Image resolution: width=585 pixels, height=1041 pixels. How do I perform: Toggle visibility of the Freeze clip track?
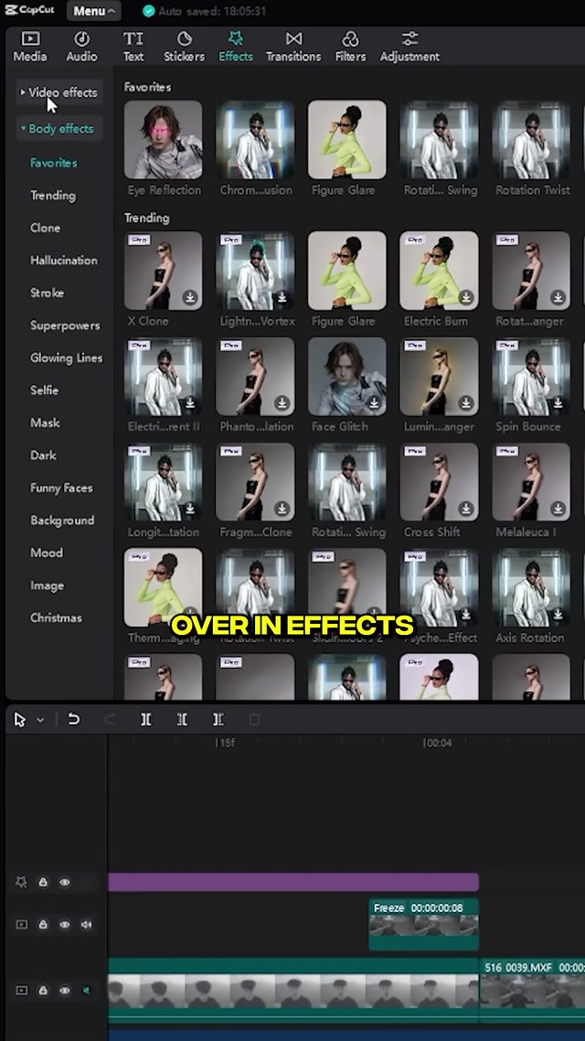65,925
